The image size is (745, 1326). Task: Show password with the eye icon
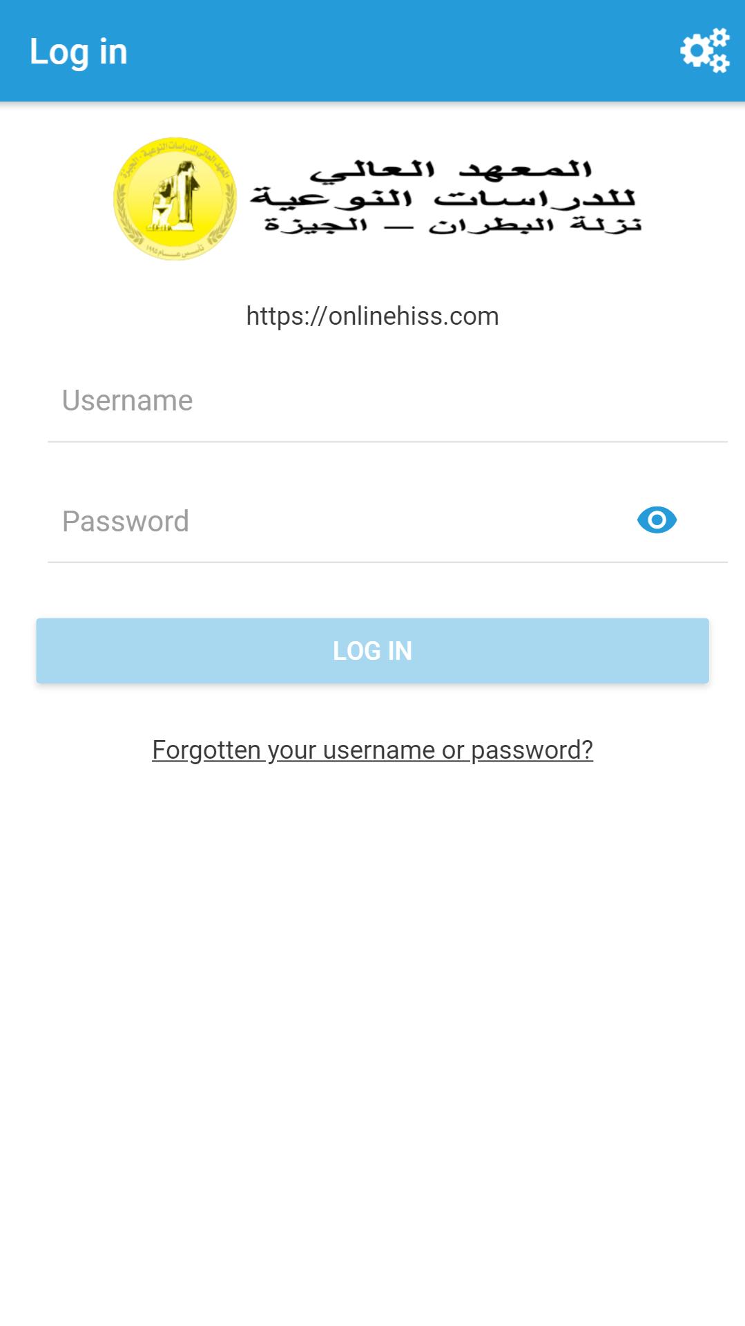pos(657,520)
